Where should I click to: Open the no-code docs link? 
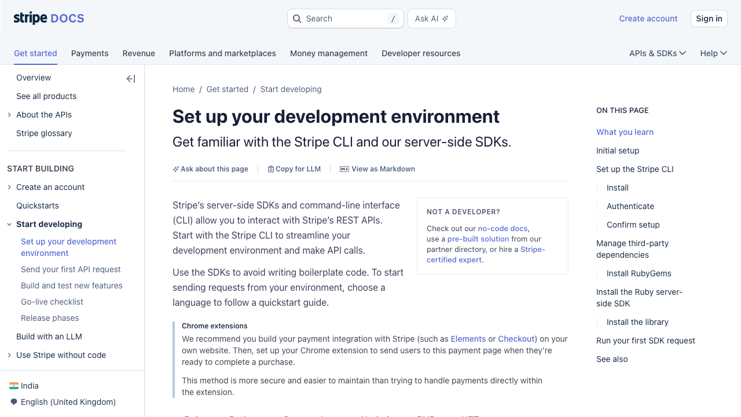click(x=502, y=228)
